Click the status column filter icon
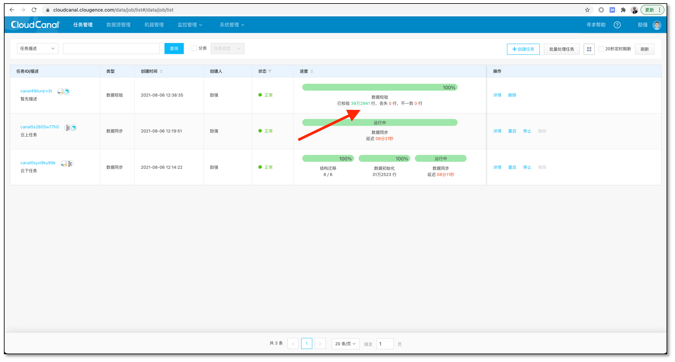Screen dimensions: 675x362 coord(270,71)
